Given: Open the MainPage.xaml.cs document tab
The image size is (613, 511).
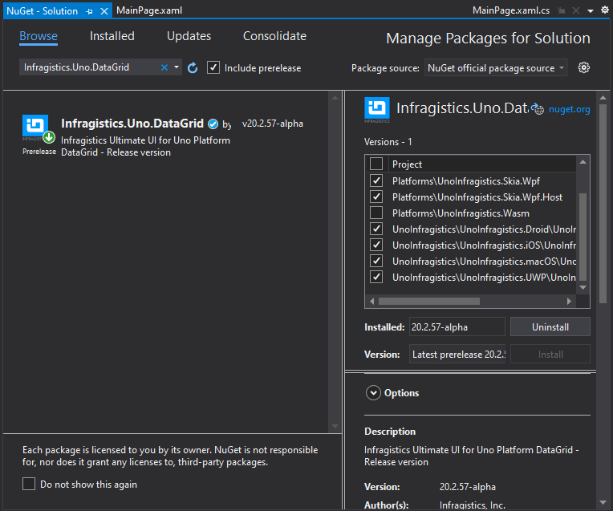Looking at the screenshot, I should 511,10.
